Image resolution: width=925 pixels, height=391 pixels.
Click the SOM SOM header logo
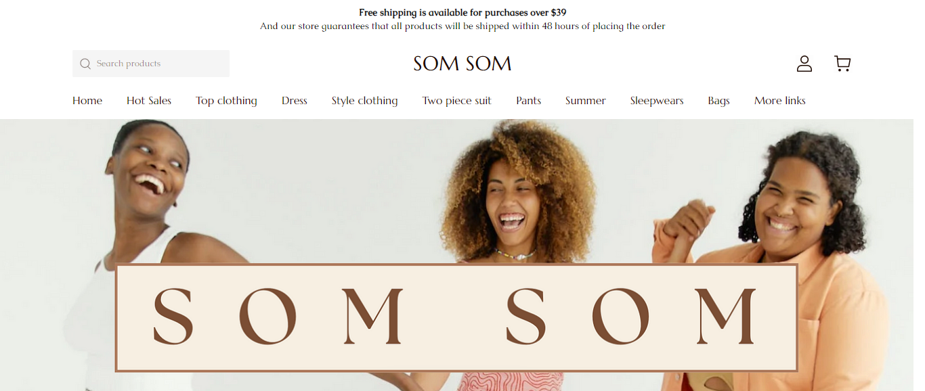pos(462,64)
